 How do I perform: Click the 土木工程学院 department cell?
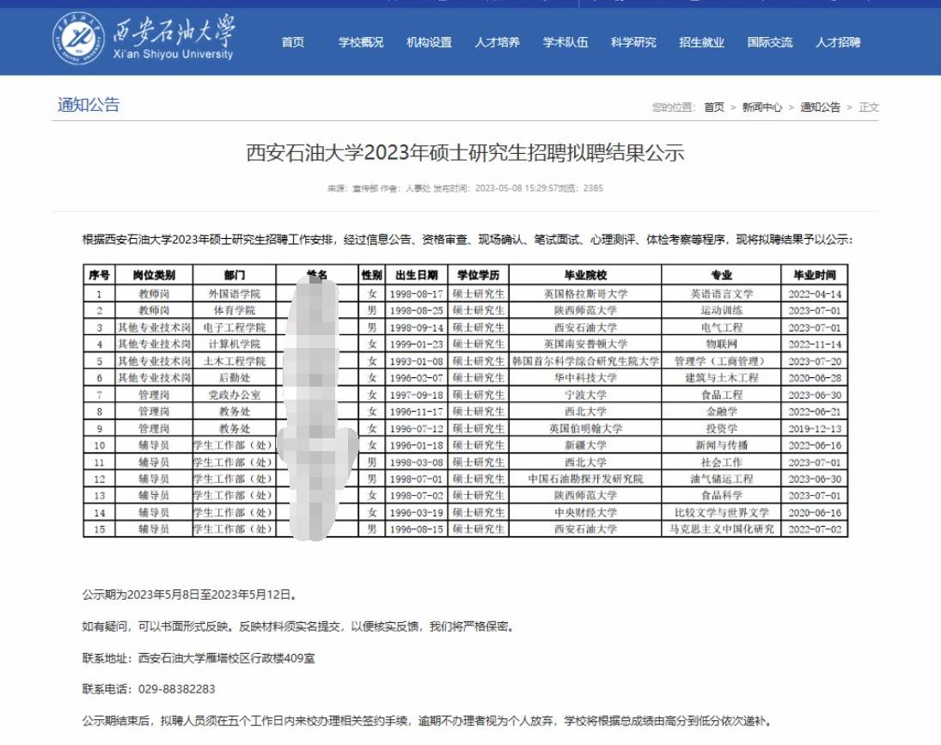[x=234, y=361]
